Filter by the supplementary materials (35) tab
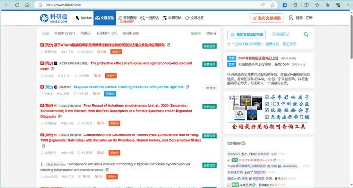The width and height of the screenshot is (353, 188). (106, 33)
